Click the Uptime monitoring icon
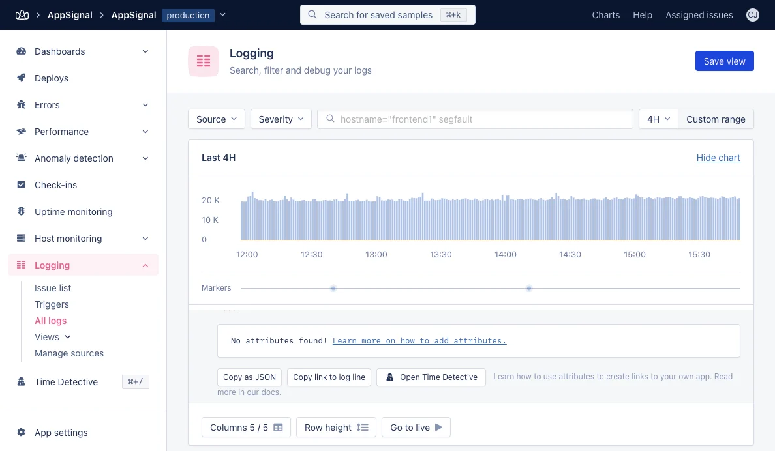This screenshot has width=775, height=451. (x=22, y=211)
